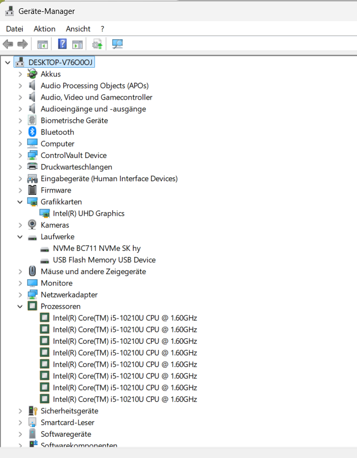Expand the Softwaregeräte category
This screenshot has width=357, height=458.
[20, 434]
